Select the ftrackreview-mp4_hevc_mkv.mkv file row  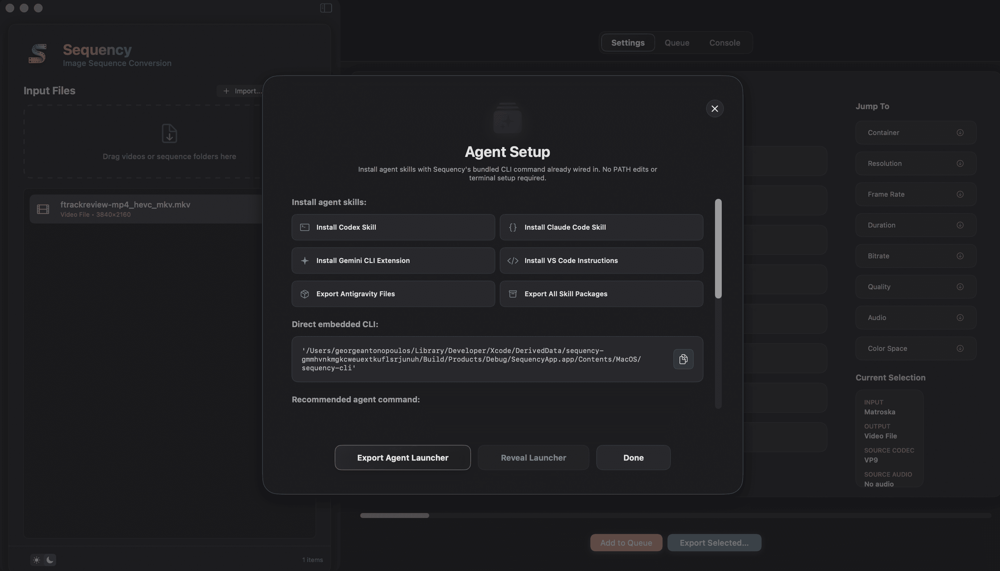[x=146, y=209]
